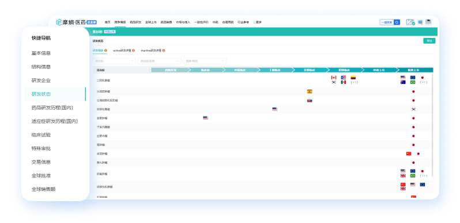Open 全球上市 in the top menu
Viewport: 460px width, 223px height.
151,22
